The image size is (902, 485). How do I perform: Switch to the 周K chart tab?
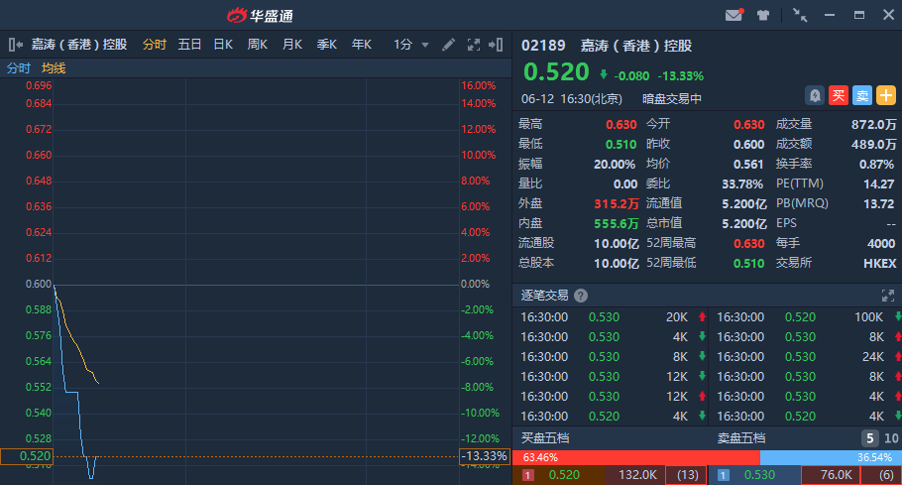258,45
